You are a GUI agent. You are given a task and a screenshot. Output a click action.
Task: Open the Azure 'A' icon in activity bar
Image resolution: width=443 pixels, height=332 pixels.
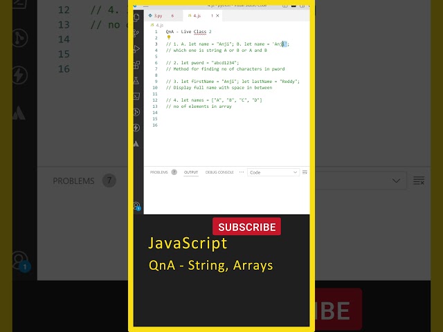tap(136, 143)
